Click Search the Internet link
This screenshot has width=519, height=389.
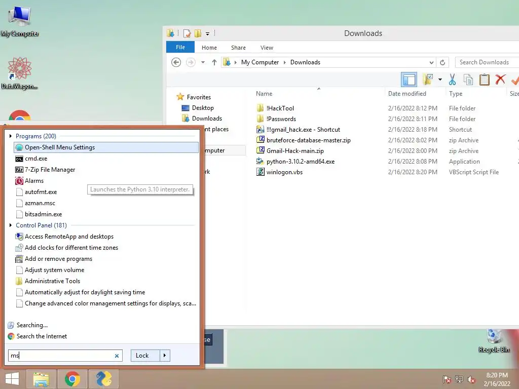point(42,336)
